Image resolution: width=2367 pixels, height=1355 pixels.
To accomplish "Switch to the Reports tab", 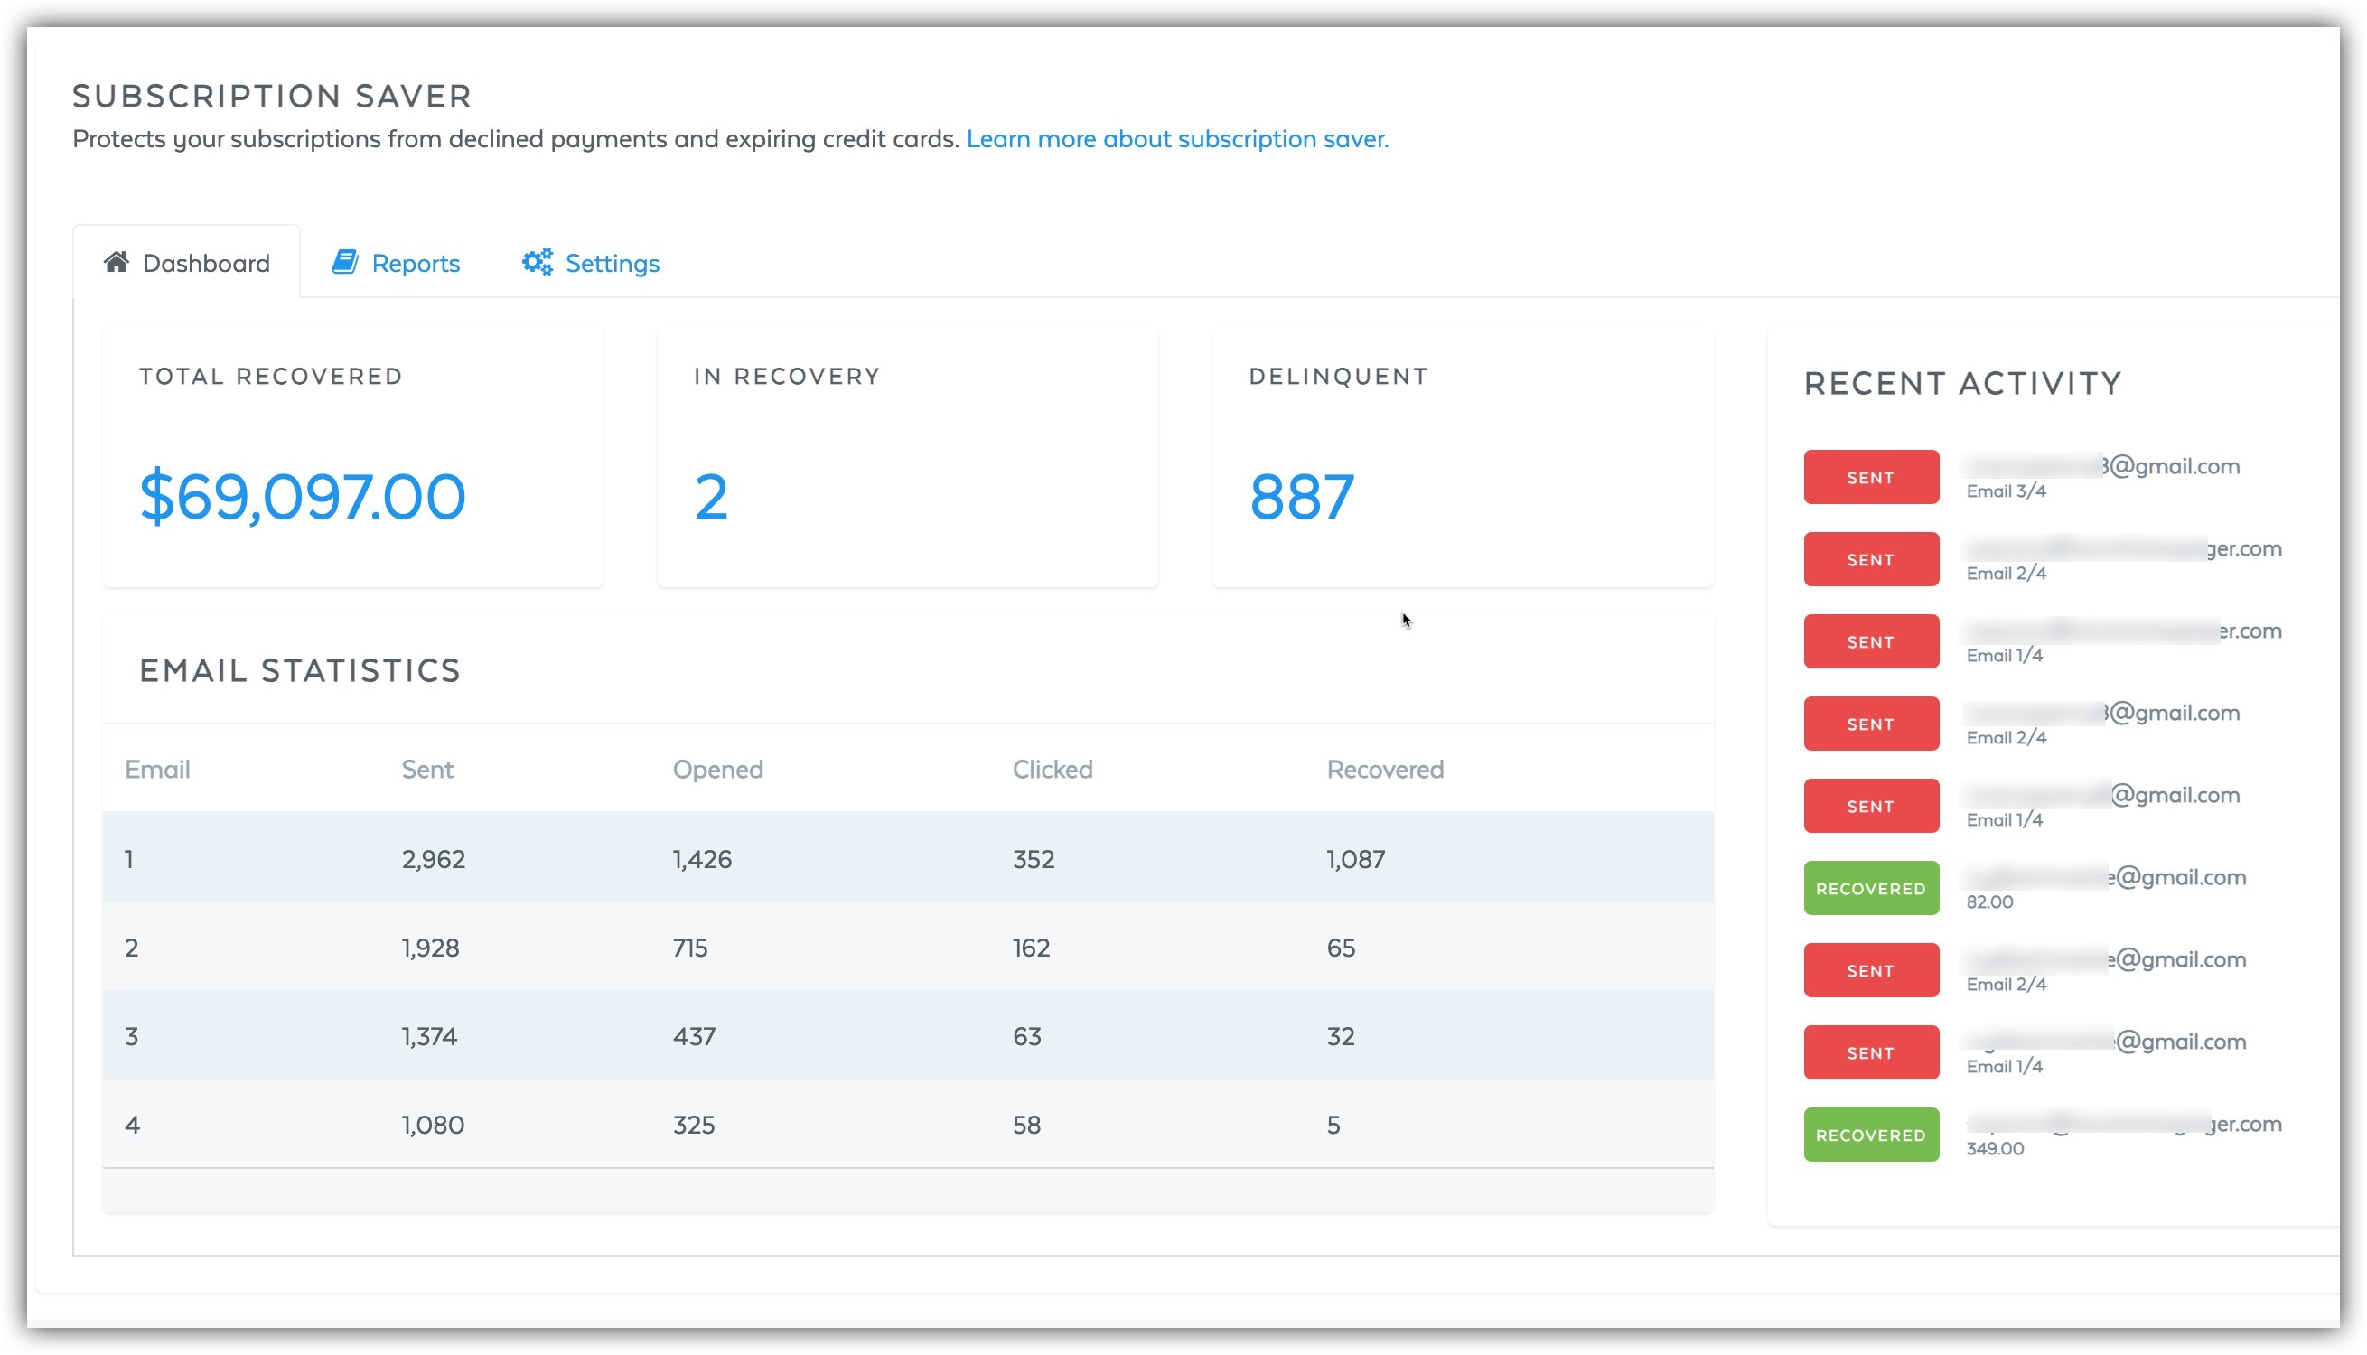I will pos(415,264).
